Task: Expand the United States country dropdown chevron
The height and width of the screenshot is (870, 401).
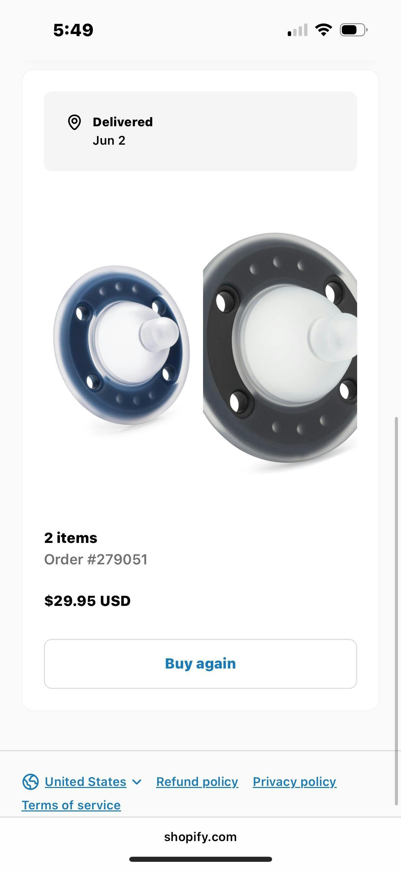Action: click(137, 782)
